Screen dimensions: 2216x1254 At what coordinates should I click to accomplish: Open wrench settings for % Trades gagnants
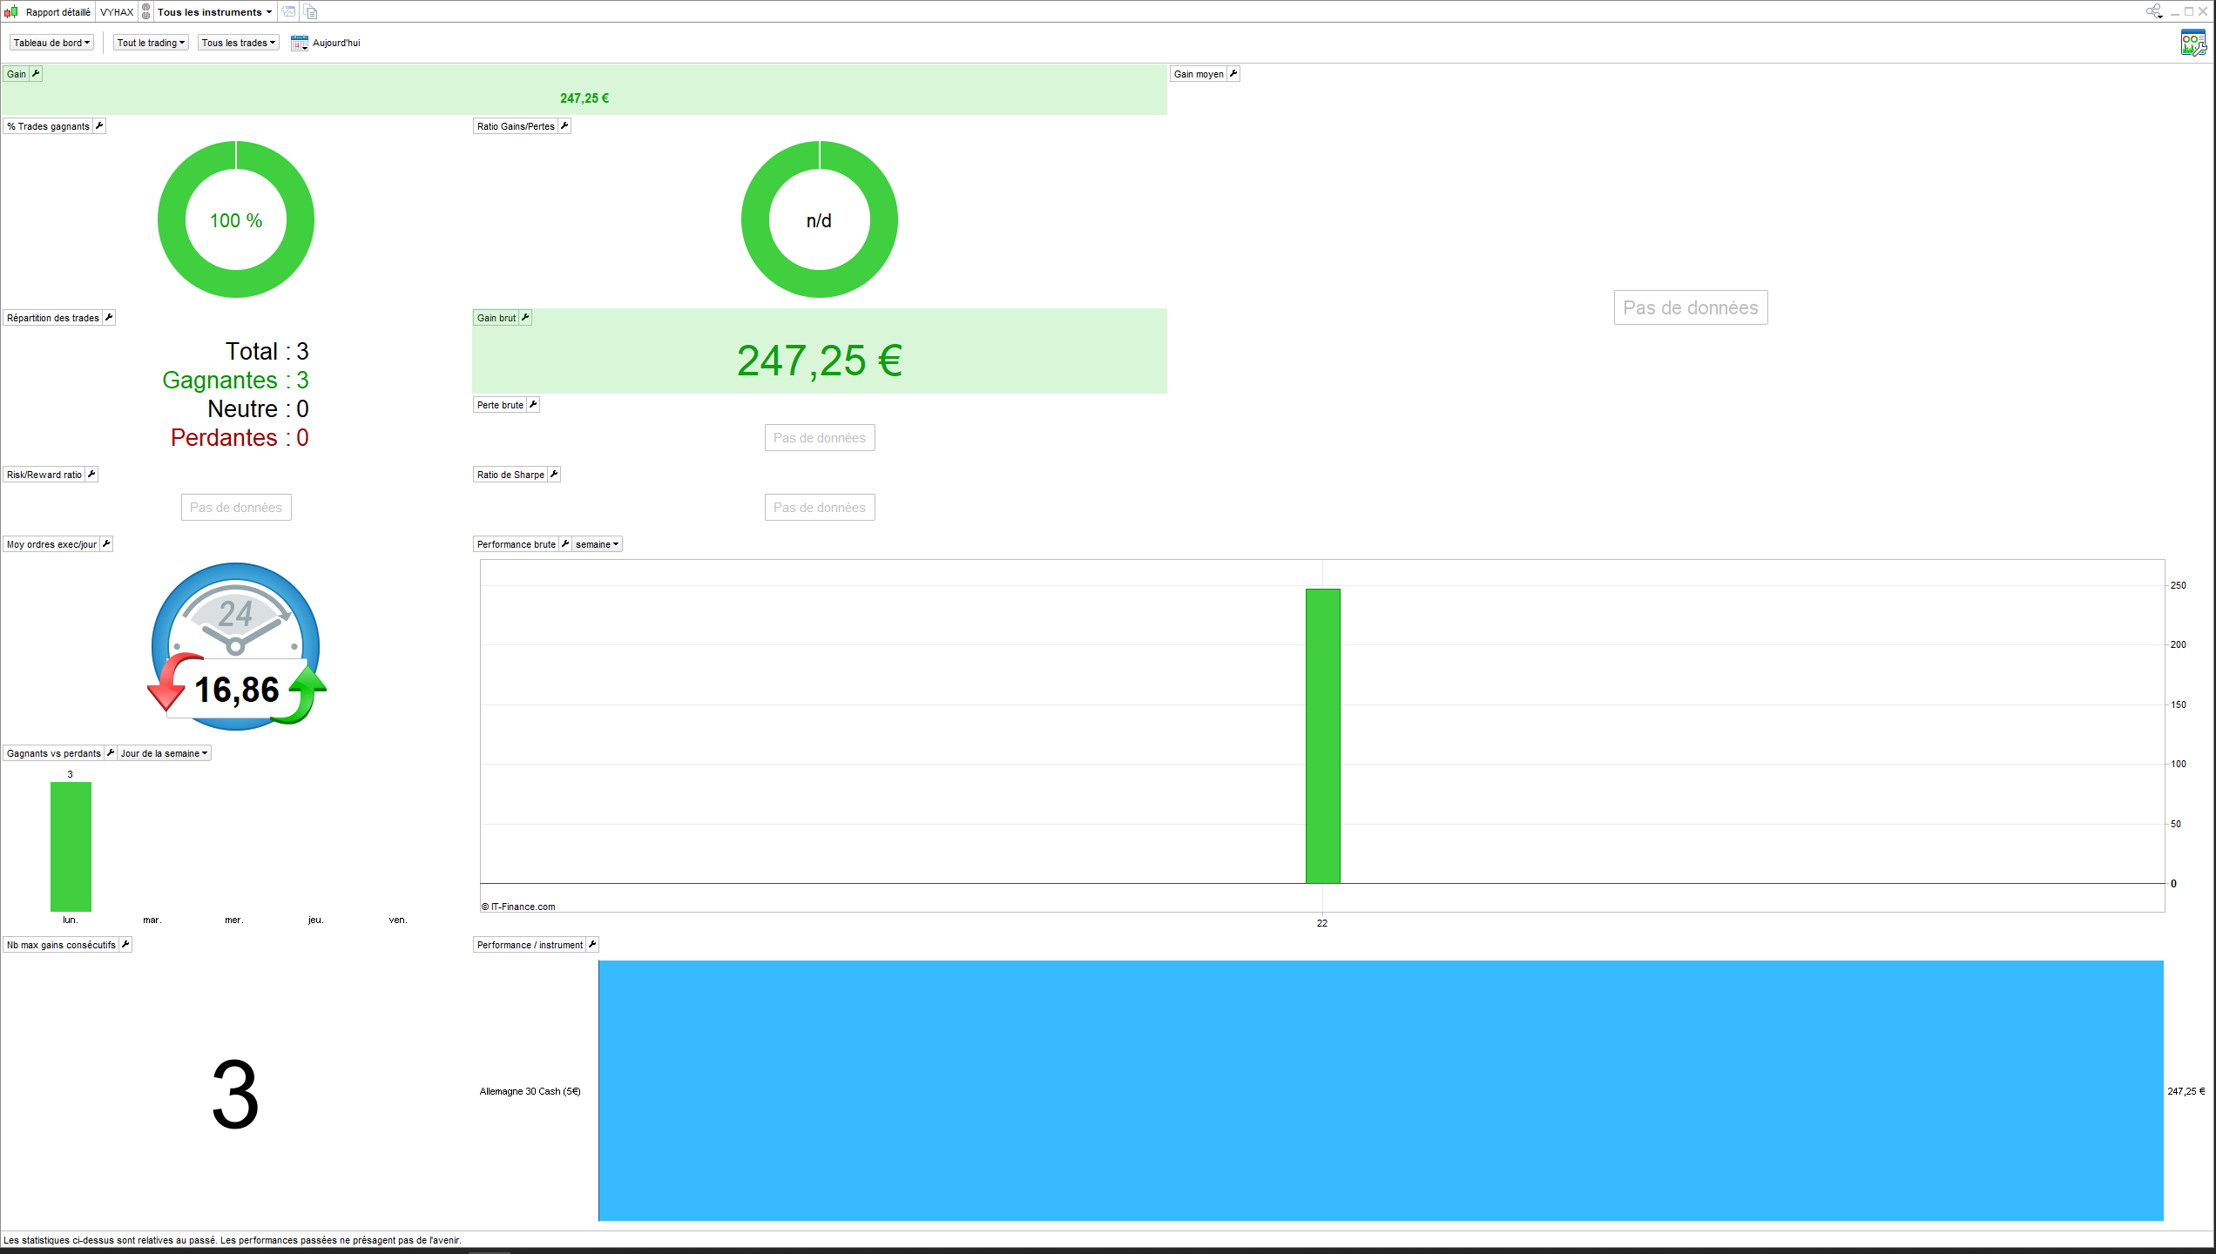99,126
